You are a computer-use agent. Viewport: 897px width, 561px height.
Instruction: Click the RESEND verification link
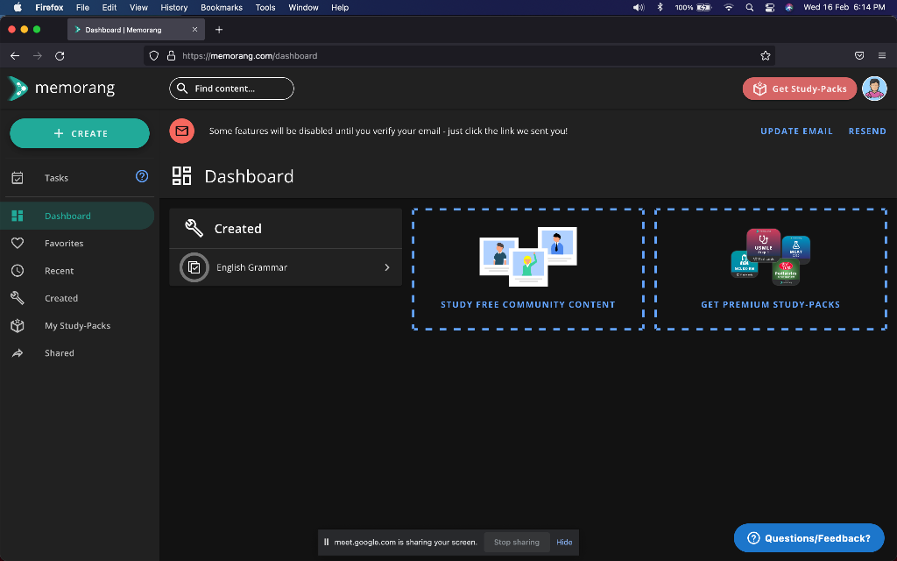click(867, 131)
